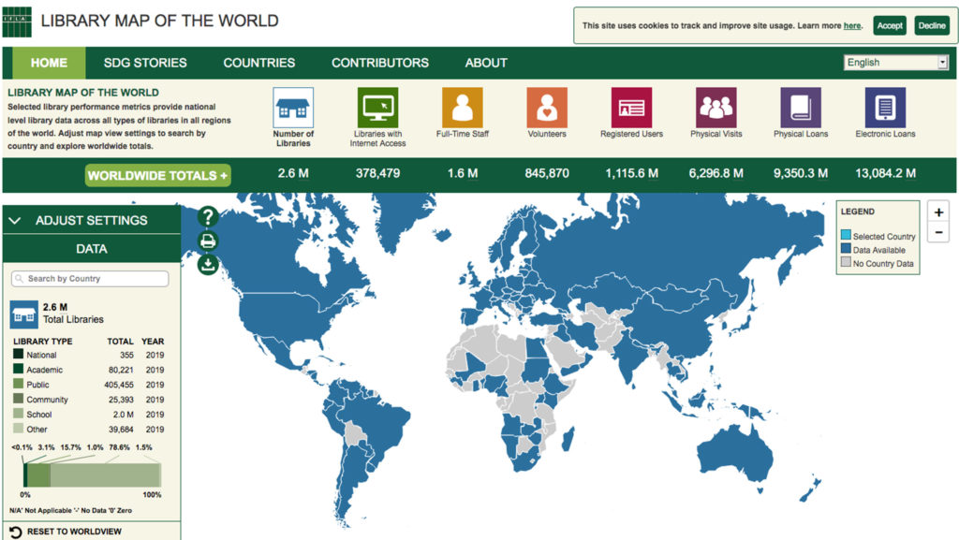Click the 378,479 internet access total
Screen dimensions: 959x540
click(378, 173)
